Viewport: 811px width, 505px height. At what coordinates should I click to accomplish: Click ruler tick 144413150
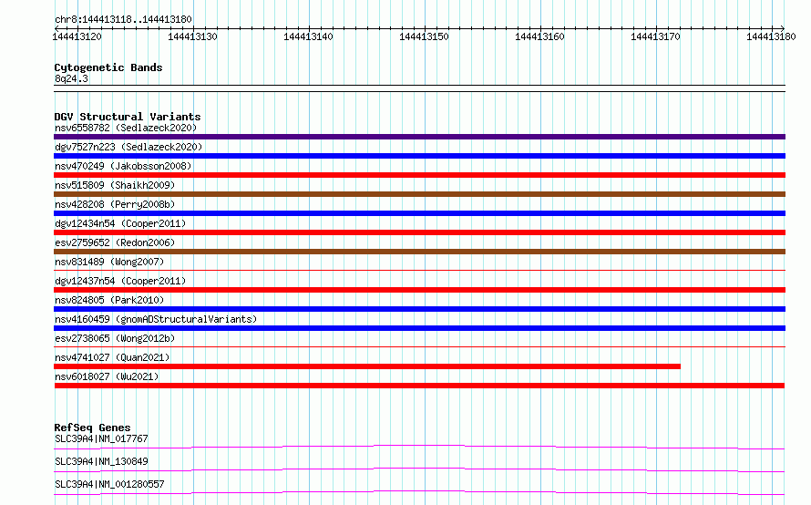[424, 36]
